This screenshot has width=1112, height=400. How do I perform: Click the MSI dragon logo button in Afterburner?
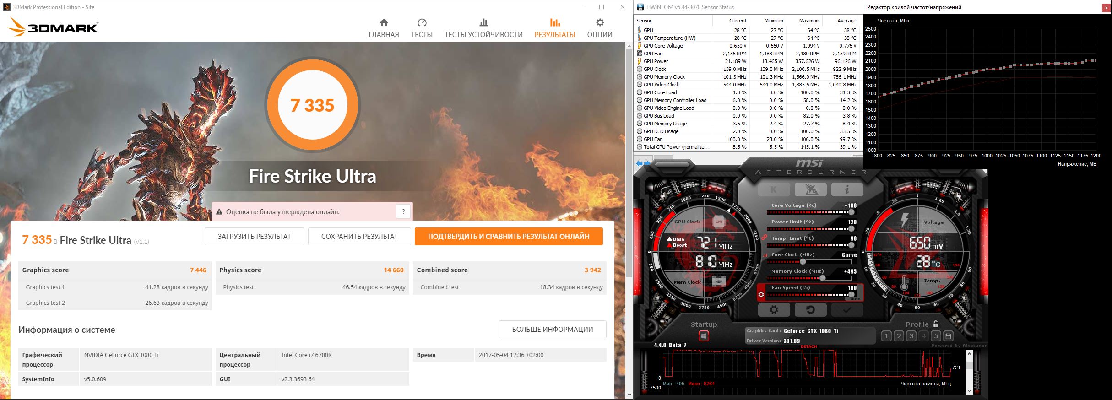click(x=810, y=189)
